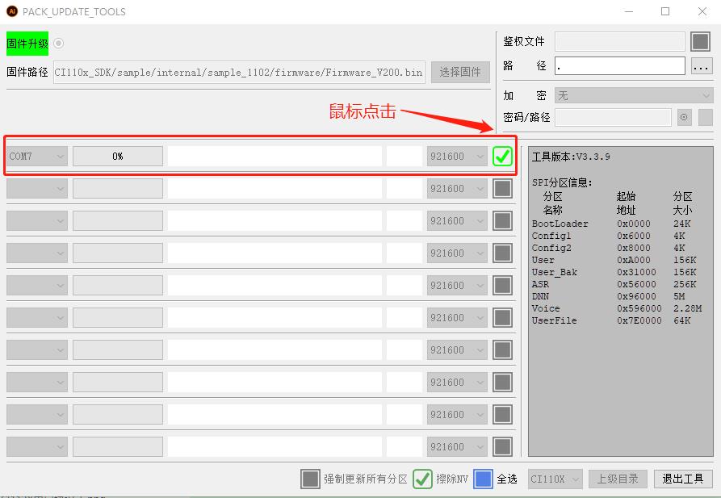The width and height of the screenshot is (721, 498).
Task: Open the empty port dropdown on last row
Action: [x=37, y=447]
